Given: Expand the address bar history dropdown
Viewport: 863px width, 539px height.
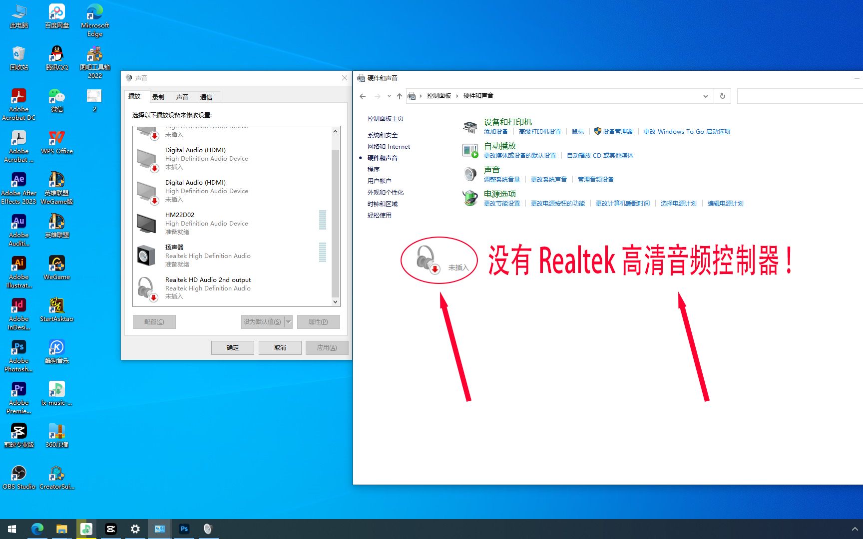Looking at the screenshot, I should point(705,96).
